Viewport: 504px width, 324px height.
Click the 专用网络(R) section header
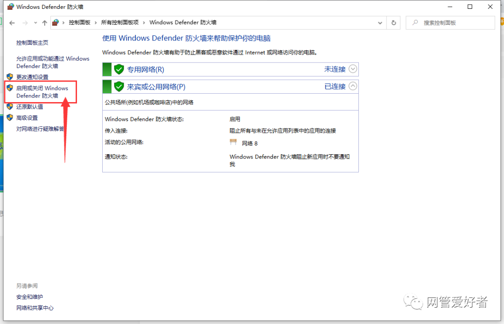tap(231, 69)
